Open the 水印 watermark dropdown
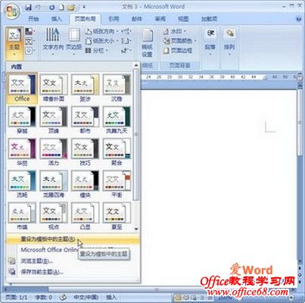The width and height of the screenshot is (305, 303). (x=174, y=31)
